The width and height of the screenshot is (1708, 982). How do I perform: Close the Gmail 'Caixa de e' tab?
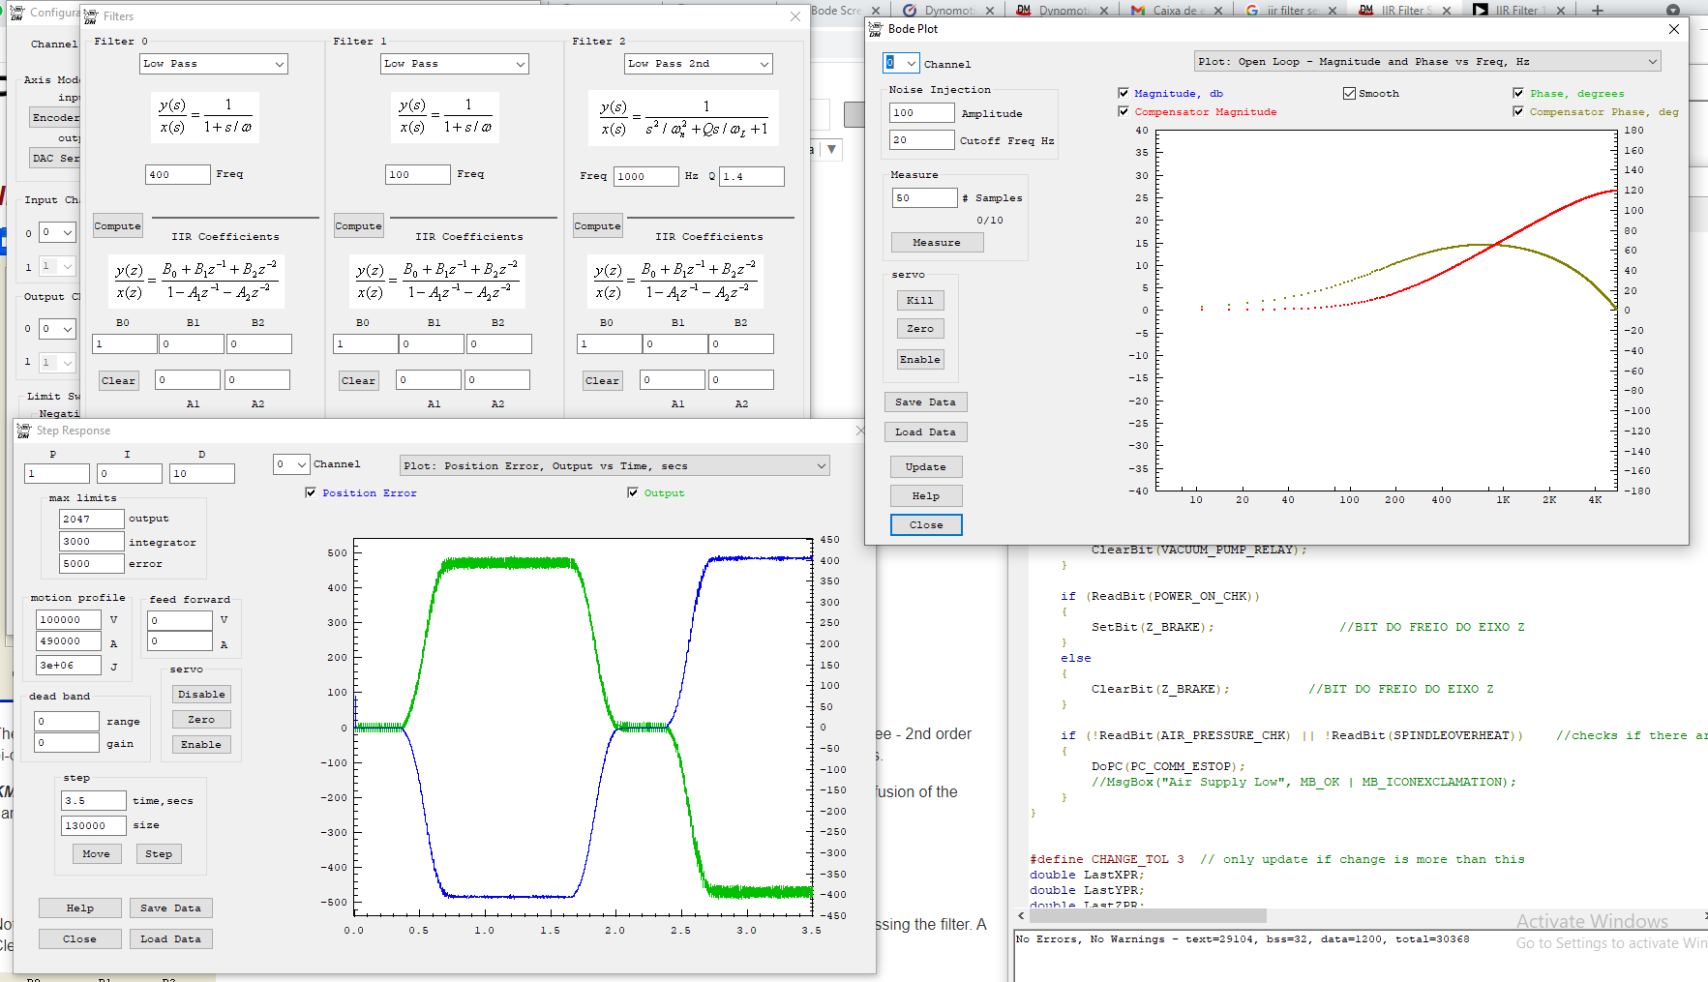(1218, 11)
